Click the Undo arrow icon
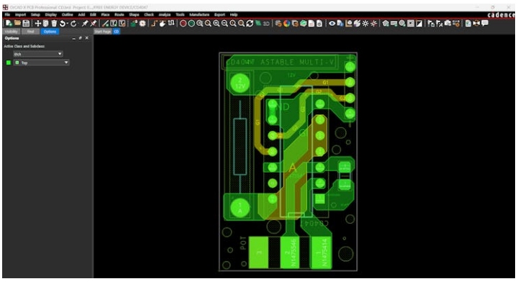 click(62, 23)
